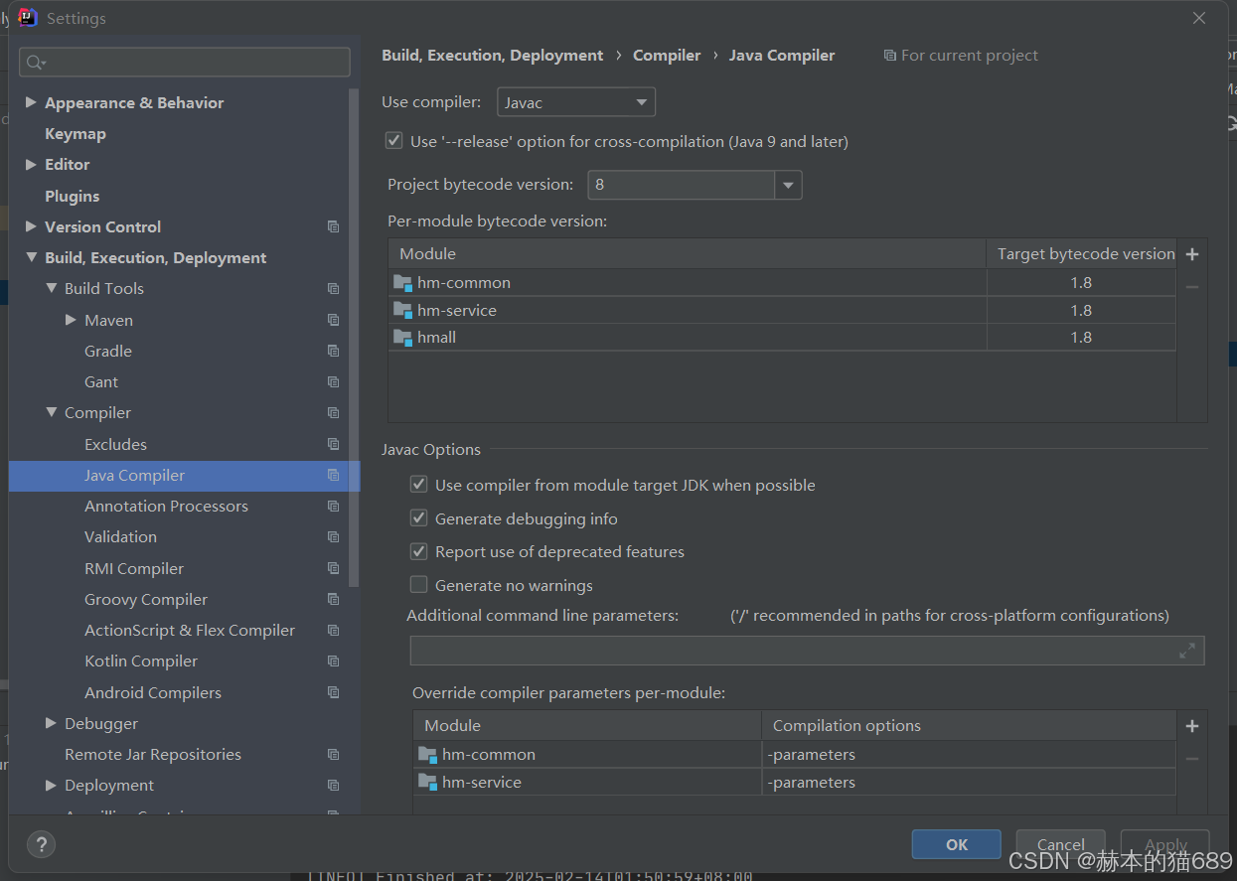Toggle Generate debugging info checkbox
Viewport: 1237px width, 881px height.
[x=419, y=518]
